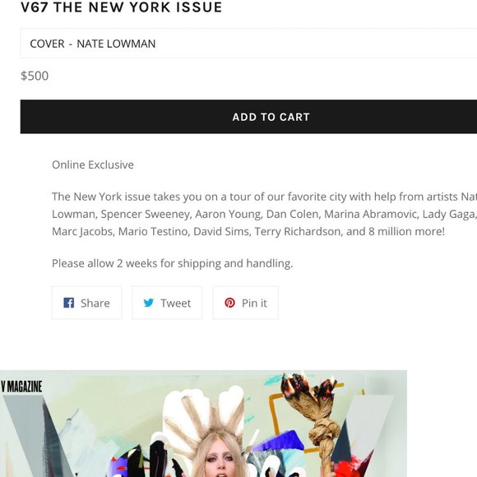Click the $500 price text

35,76
